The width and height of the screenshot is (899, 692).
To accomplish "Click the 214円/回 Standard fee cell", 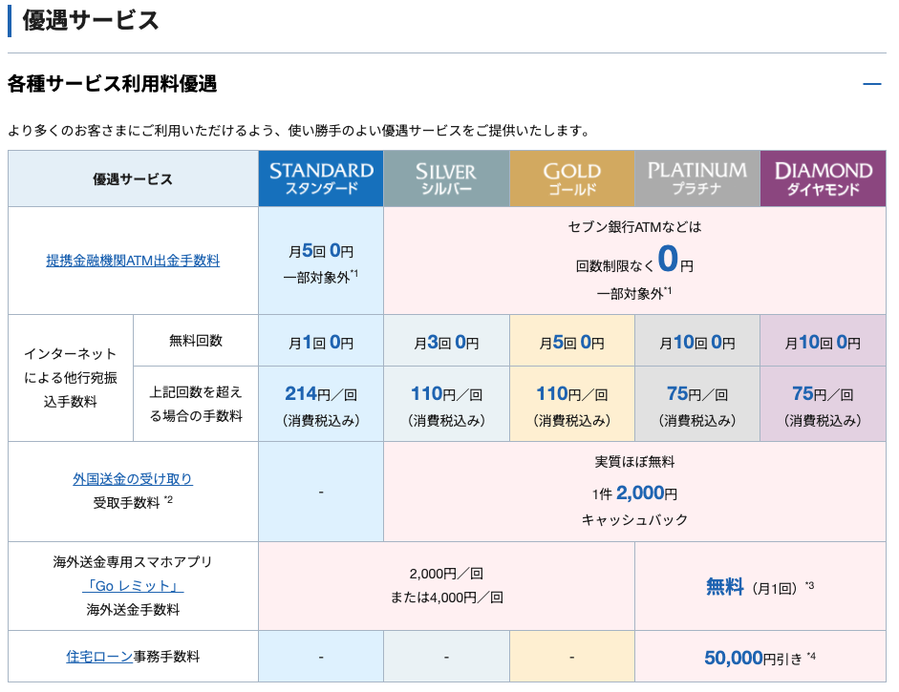I will click(x=321, y=405).
